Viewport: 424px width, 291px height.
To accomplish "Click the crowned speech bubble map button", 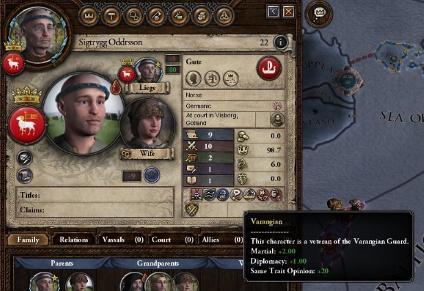I will pyautogui.click(x=319, y=14).
